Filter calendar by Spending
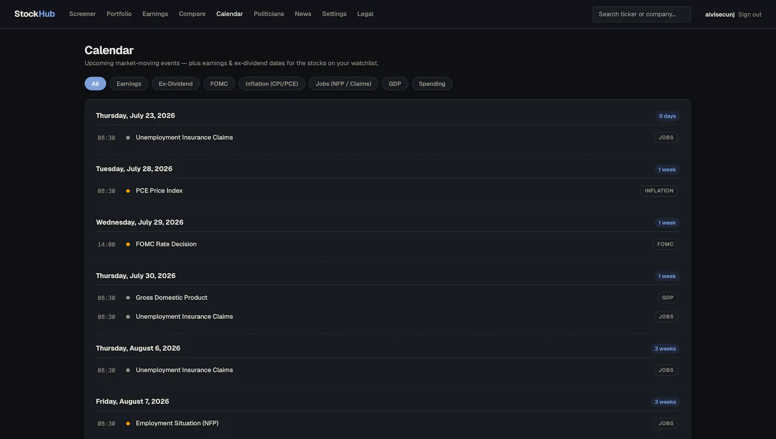The height and width of the screenshot is (439, 776). pyautogui.click(x=432, y=84)
